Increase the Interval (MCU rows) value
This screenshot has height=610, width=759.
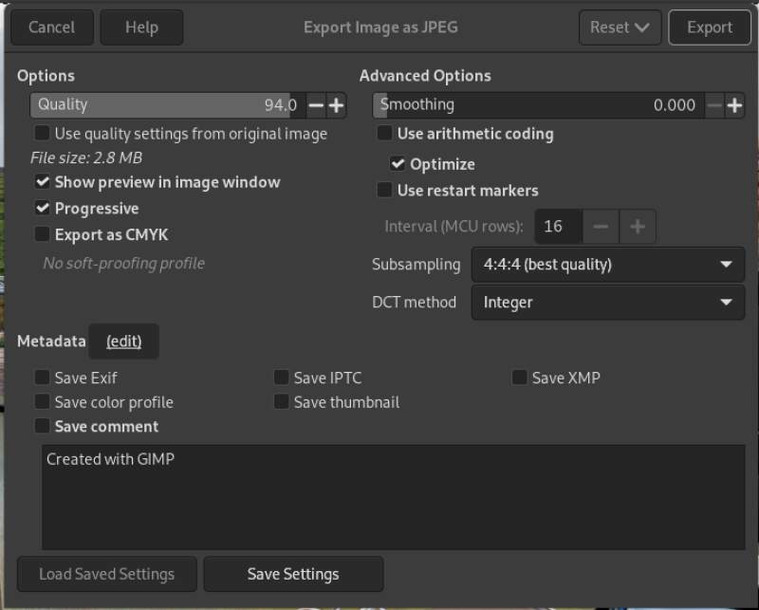(638, 226)
